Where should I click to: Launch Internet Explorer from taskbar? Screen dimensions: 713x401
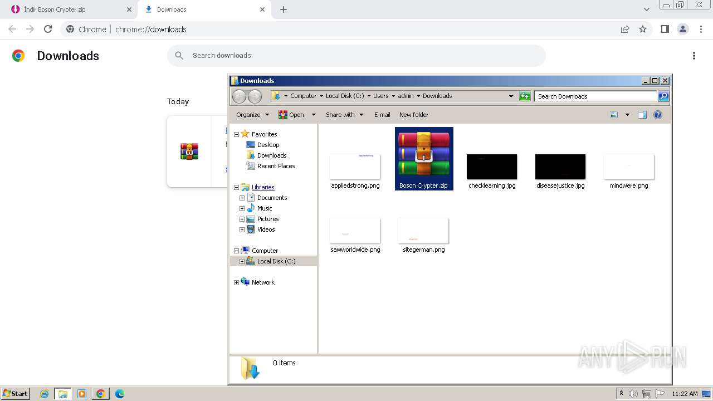click(44, 394)
